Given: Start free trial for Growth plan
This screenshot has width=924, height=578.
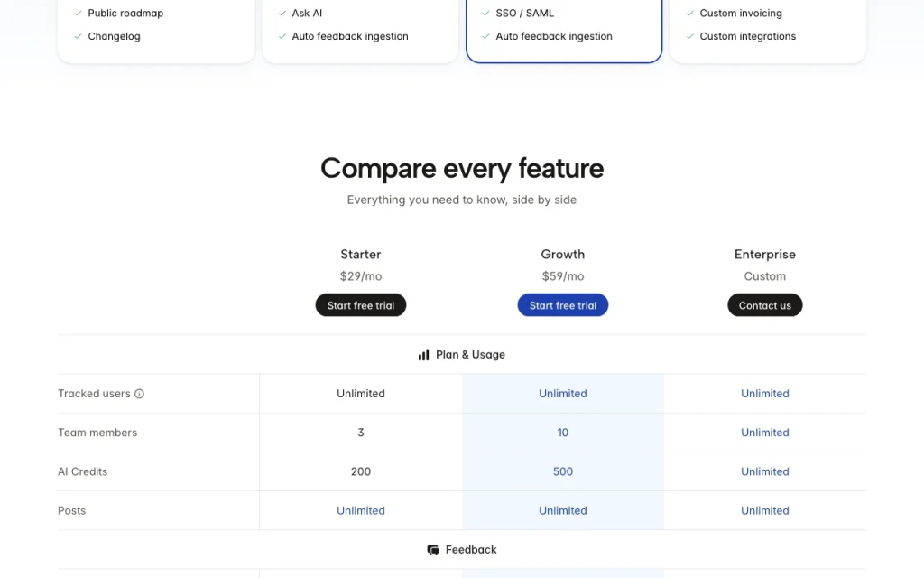Looking at the screenshot, I should (x=563, y=305).
